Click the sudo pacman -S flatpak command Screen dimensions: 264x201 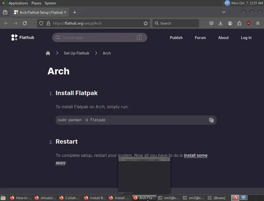81,120
